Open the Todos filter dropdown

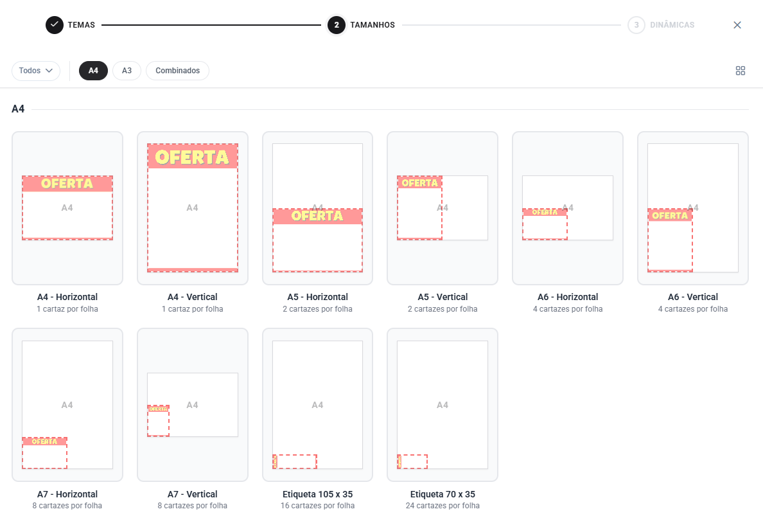coord(36,71)
